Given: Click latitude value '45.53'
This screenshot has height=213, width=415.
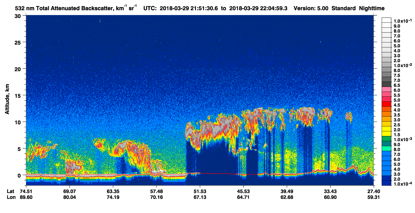Looking at the screenshot, I should 243,191.
